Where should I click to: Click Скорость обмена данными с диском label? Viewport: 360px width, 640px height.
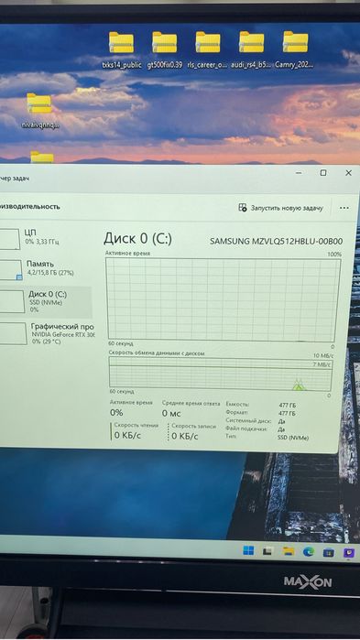point(157,353)
